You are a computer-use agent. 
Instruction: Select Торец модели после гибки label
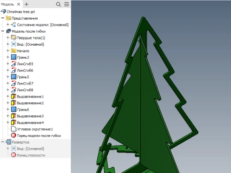39,136
